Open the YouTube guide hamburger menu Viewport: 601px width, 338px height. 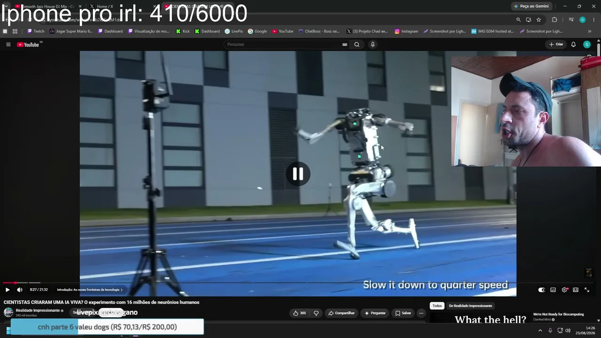click(8, 45)
